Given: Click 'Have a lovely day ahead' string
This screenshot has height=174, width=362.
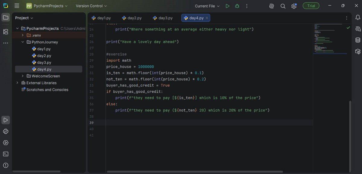Looking at the screenshot, I should coord(148,42).
